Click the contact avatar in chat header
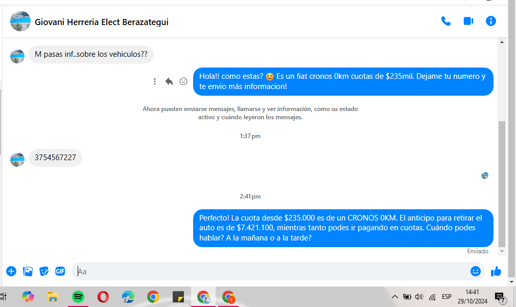516x307 pixels. pos(20,21)
